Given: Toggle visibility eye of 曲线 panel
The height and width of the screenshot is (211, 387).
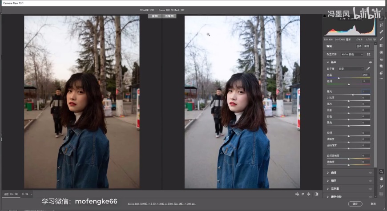Looking at the screenshot, I should [370, 173].
